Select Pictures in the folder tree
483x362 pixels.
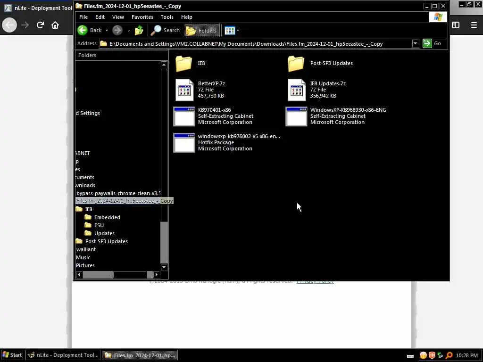(85, 265)
